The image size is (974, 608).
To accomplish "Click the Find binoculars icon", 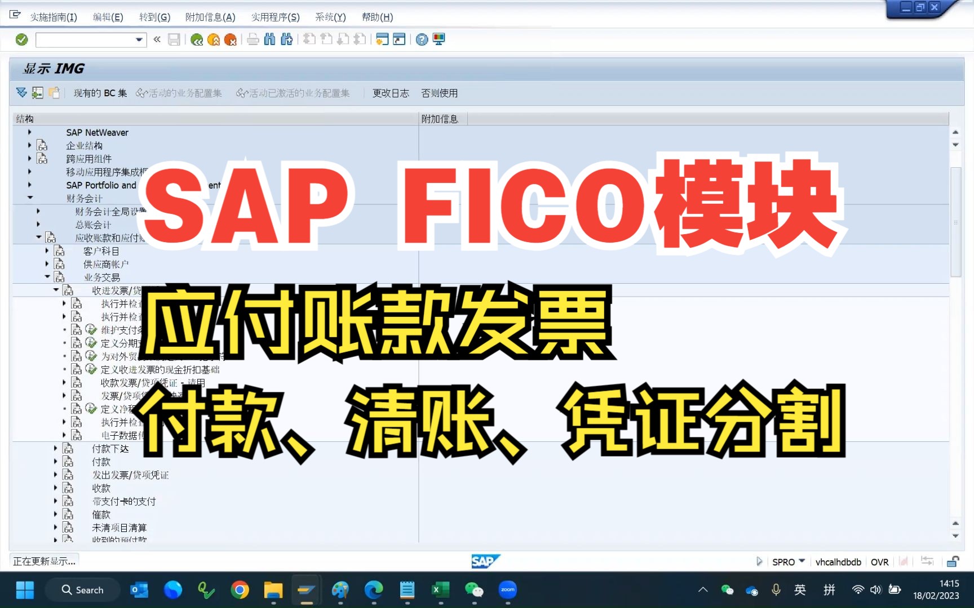I will pos(270,39).
